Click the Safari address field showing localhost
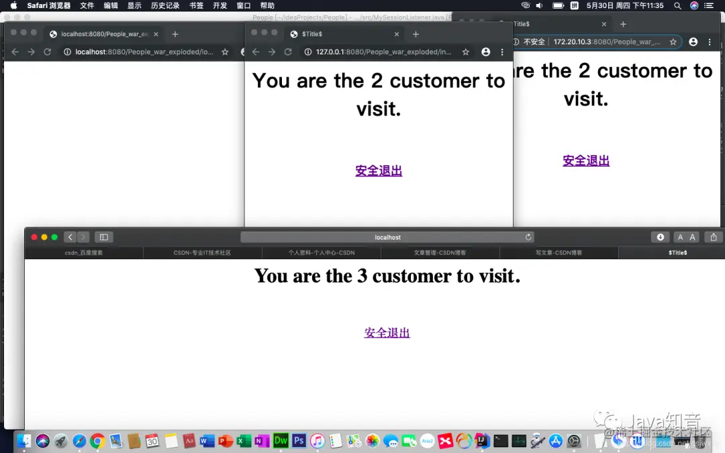 [387, 237]
